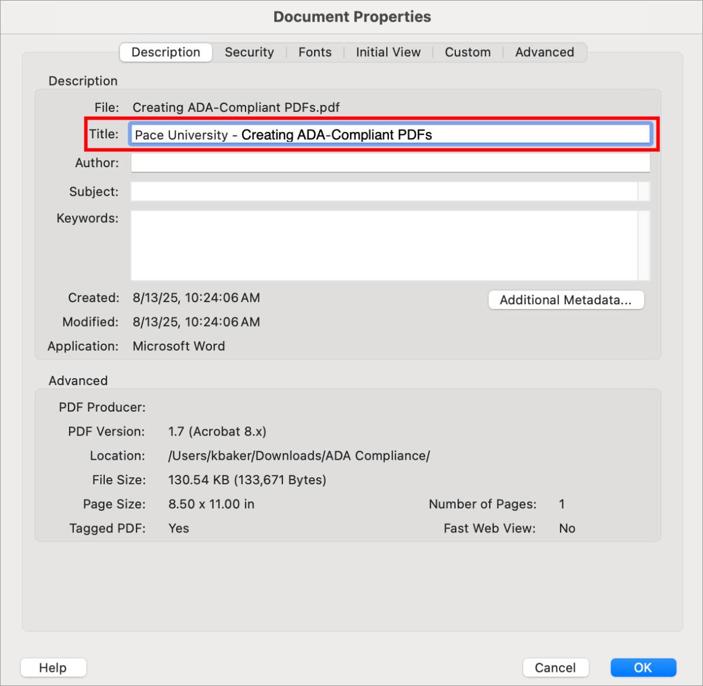Screen dimensions: 703x686
Task: Confirm changes with the OK button
Action: click(643, 667)
